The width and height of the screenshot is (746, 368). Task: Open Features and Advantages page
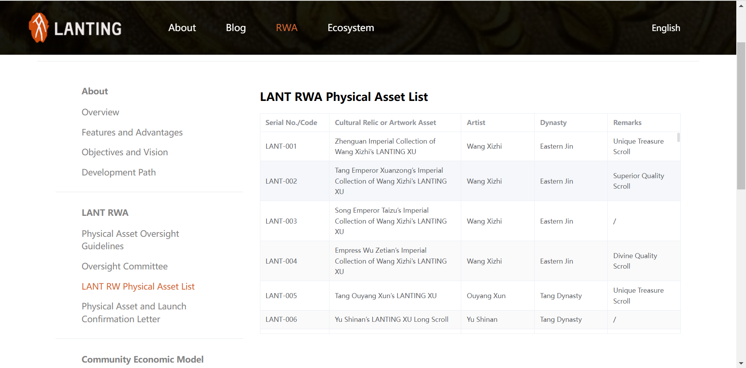click(x=132, y=132)
